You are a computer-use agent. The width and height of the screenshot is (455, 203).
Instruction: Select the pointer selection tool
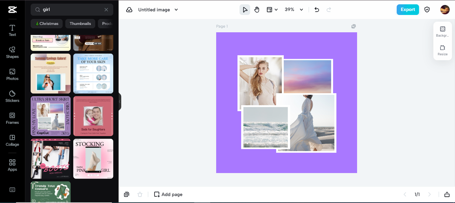click(245, 10)
